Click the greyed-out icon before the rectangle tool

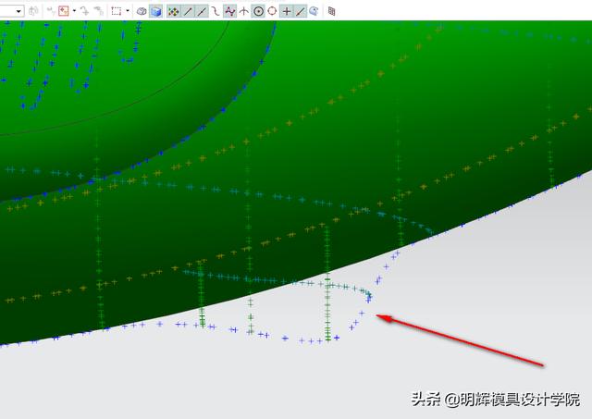click(98, 11)
